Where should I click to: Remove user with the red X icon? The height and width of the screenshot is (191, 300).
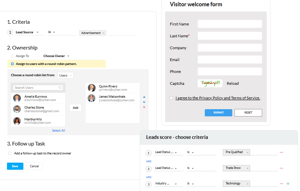pos(144,107)
